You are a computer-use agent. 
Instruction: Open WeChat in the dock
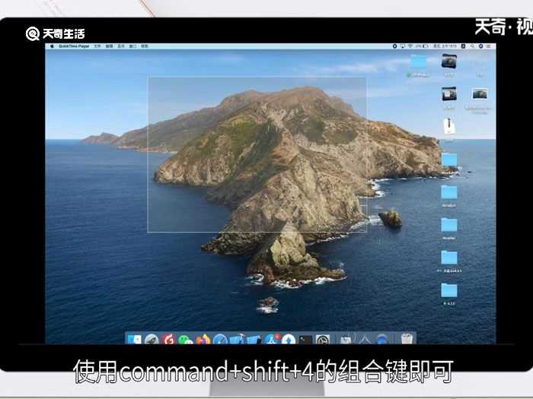click(186, 340)
